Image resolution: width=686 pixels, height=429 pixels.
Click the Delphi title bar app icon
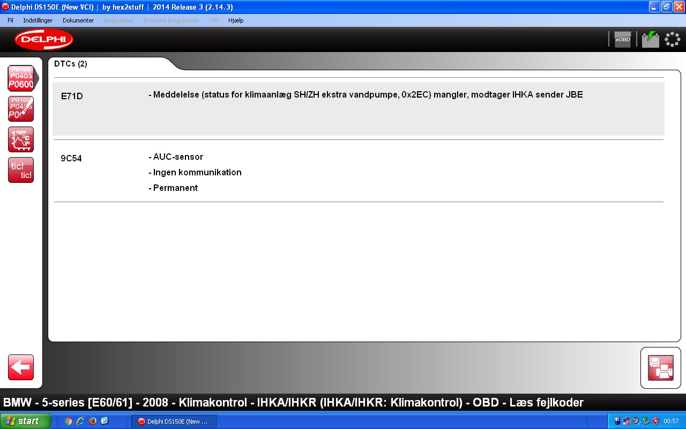tap(5, 7)
